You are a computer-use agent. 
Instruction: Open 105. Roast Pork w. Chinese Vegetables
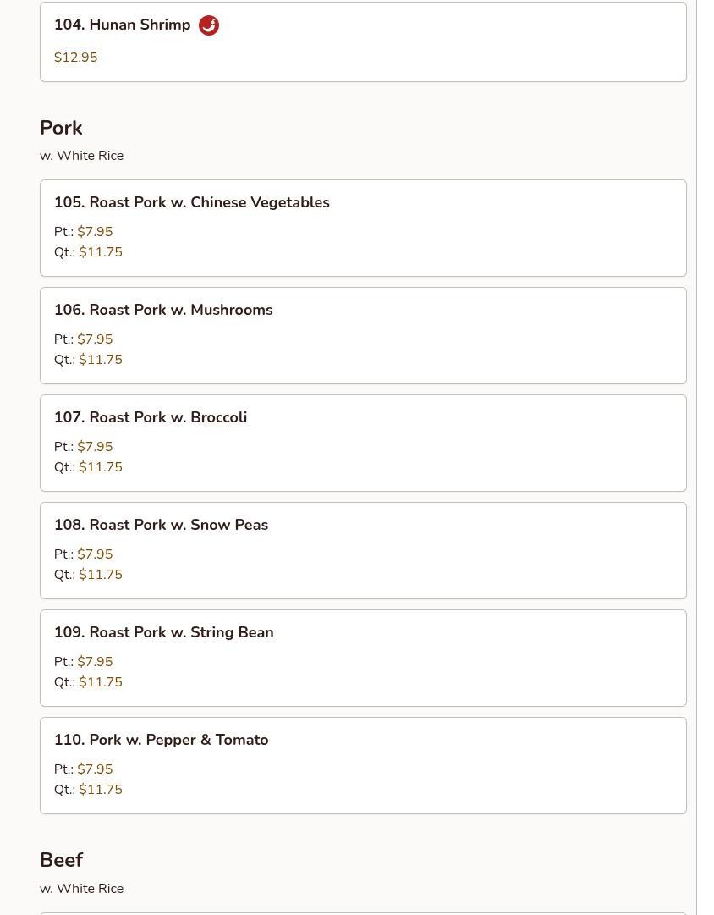[x=192, y=202]
